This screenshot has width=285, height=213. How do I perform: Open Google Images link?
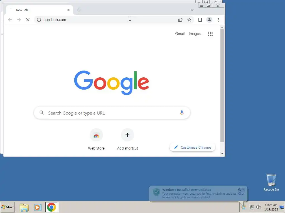(195, 34)
